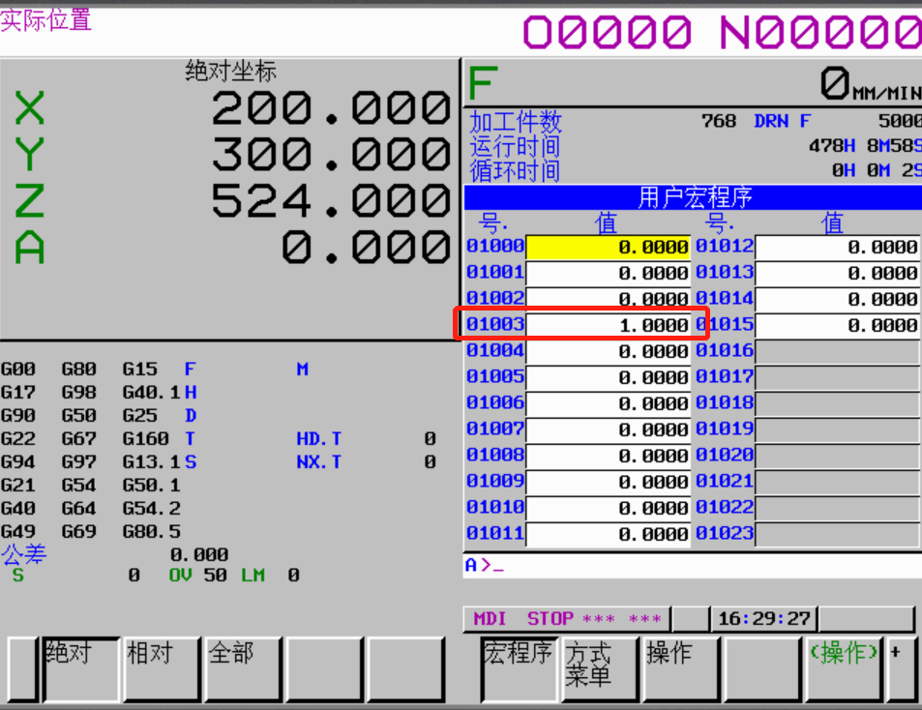Select the highlighted value field of variable 01000

coord(608,247)
